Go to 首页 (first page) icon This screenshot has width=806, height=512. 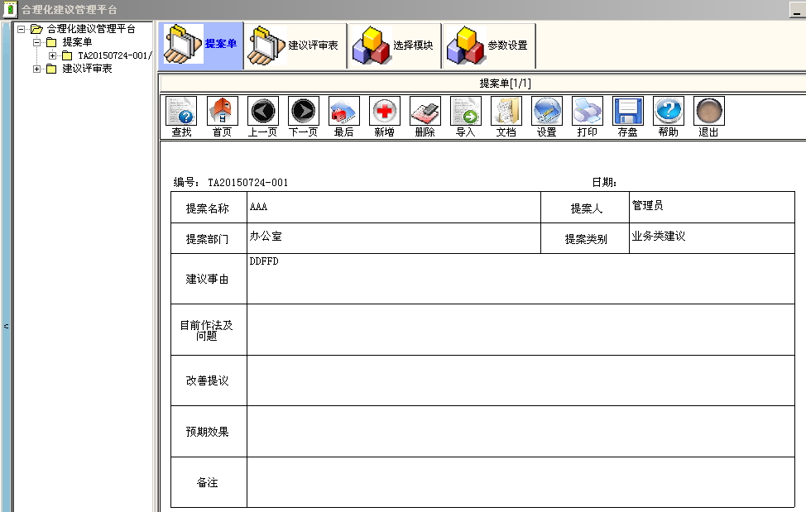click(x=222, y=111)
